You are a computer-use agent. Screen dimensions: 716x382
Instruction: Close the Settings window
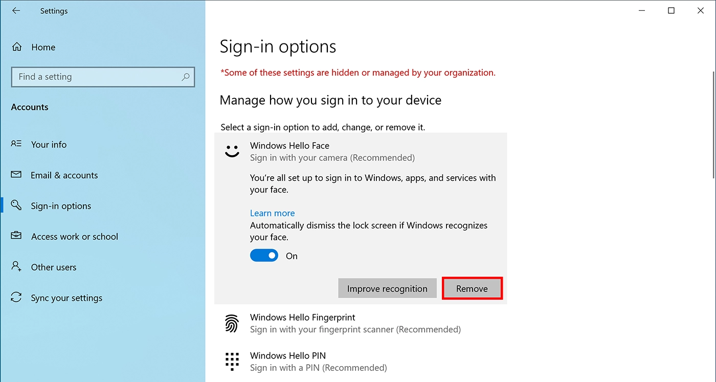click(701, 11)
